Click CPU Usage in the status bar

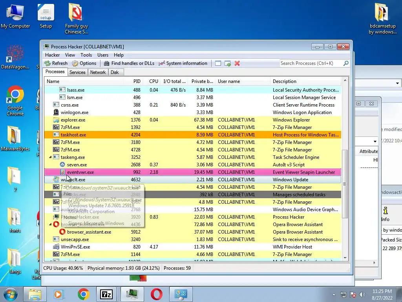63,268
